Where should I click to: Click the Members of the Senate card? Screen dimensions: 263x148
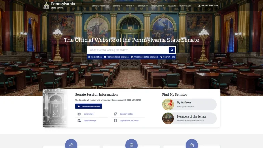pos(189,118)
